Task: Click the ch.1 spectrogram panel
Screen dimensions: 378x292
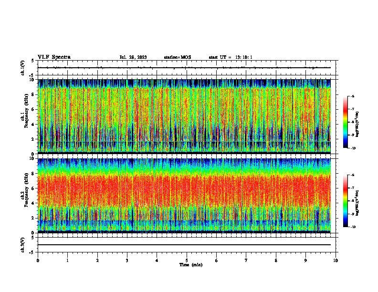Action: tap(184, 116)
